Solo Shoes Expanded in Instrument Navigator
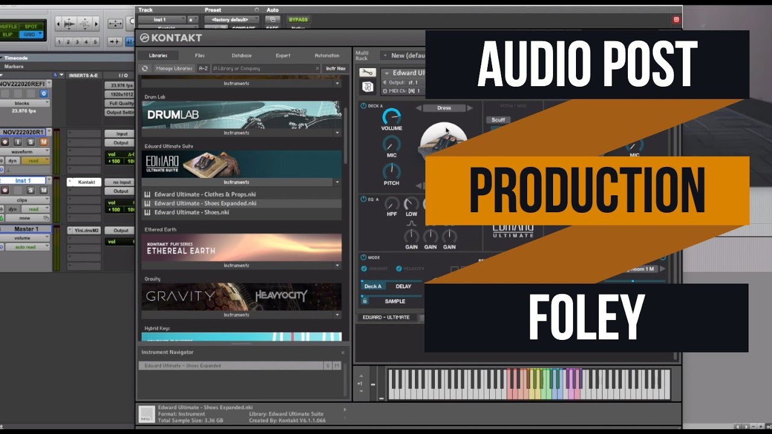The width and height of the screenshot is (772, 434). point(328,366)
